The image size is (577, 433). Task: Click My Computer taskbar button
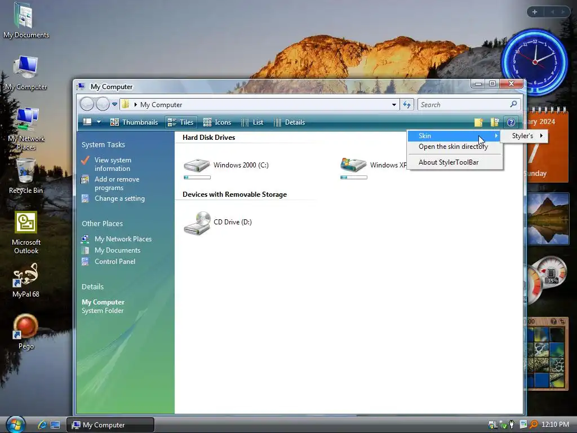pyautogui.click(x=110, y=425)
